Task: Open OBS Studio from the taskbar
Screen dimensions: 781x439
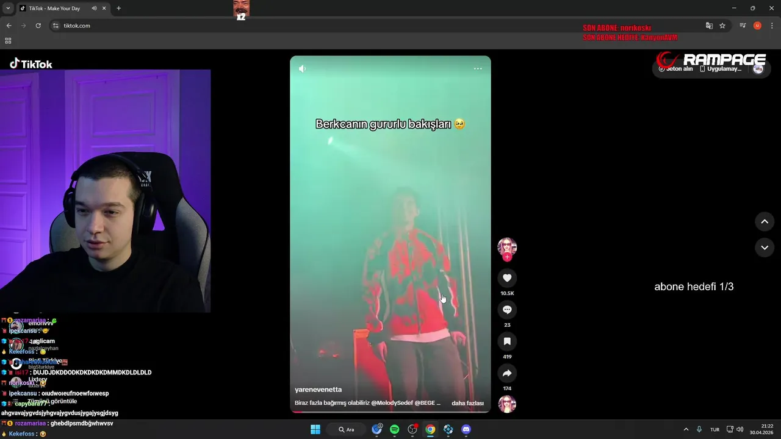Action: [412, 429]
